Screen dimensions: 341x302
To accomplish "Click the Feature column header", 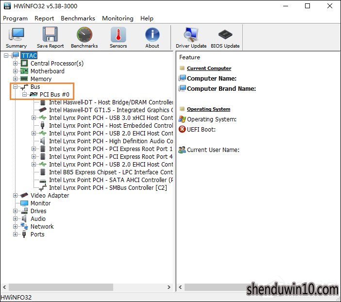I will pyautogui.click(x=189, y=57).
